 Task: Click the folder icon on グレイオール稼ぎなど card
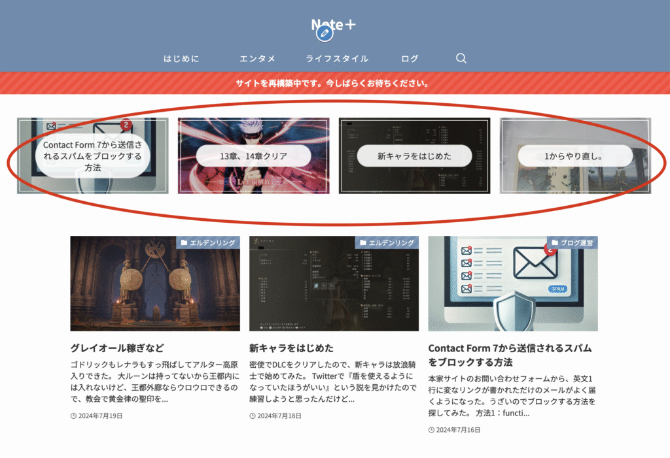tap(184, 242)
